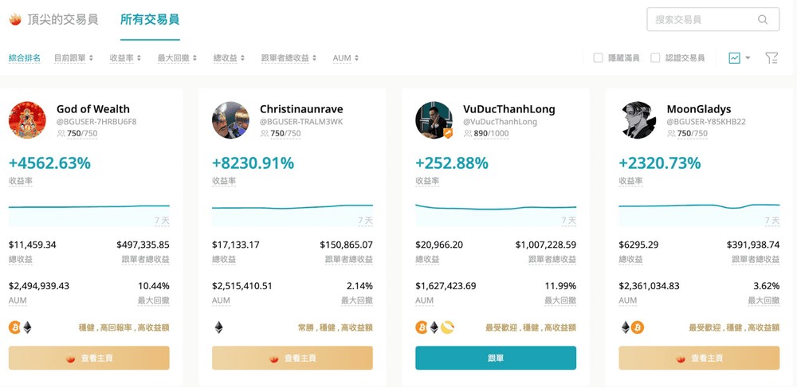797x388 pixels.
Task: Switch to the 頂尖的交易員 tab
Action: tap(62, 20)
